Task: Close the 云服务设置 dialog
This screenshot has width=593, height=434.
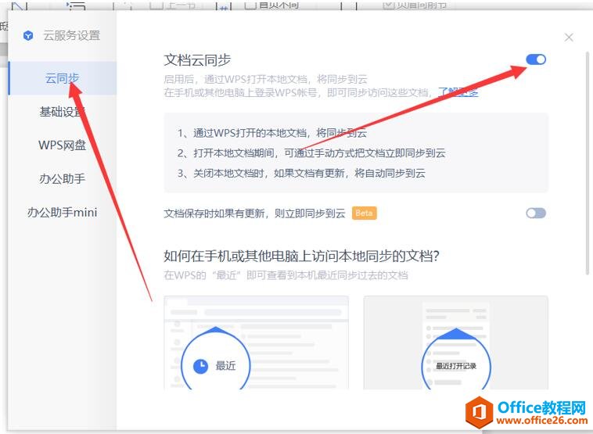Action: (569, 38)
